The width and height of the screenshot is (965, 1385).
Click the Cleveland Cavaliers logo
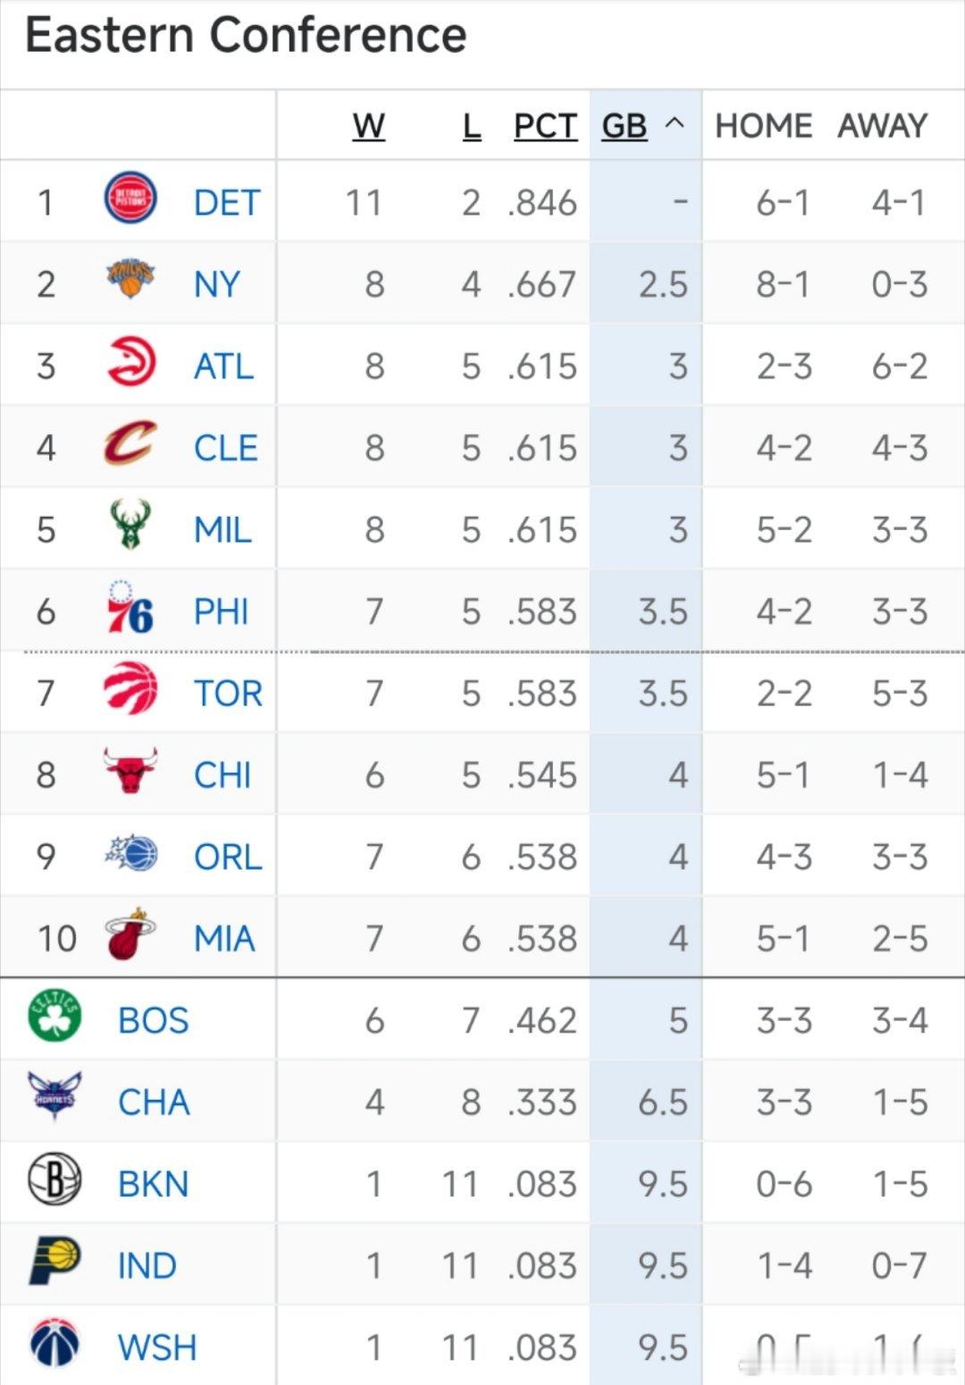[130, 444]
